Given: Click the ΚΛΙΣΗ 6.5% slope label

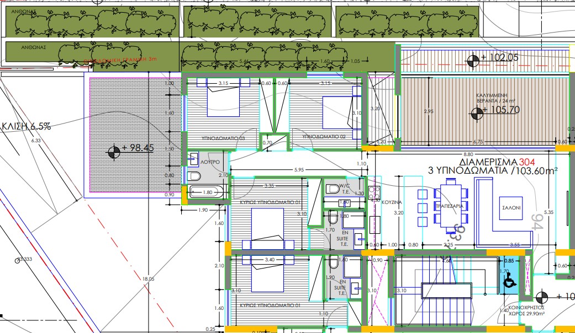Looking at the screenshot, I should pos(27,127).
